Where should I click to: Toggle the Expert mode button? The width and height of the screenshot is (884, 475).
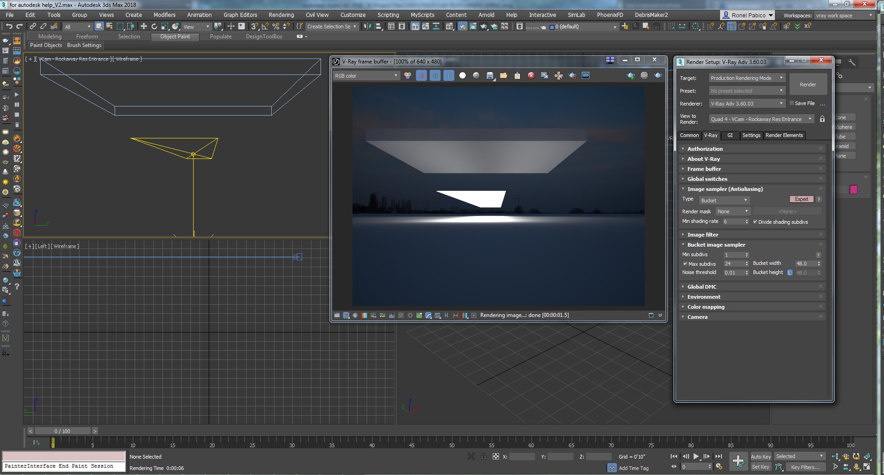point(801,199)
